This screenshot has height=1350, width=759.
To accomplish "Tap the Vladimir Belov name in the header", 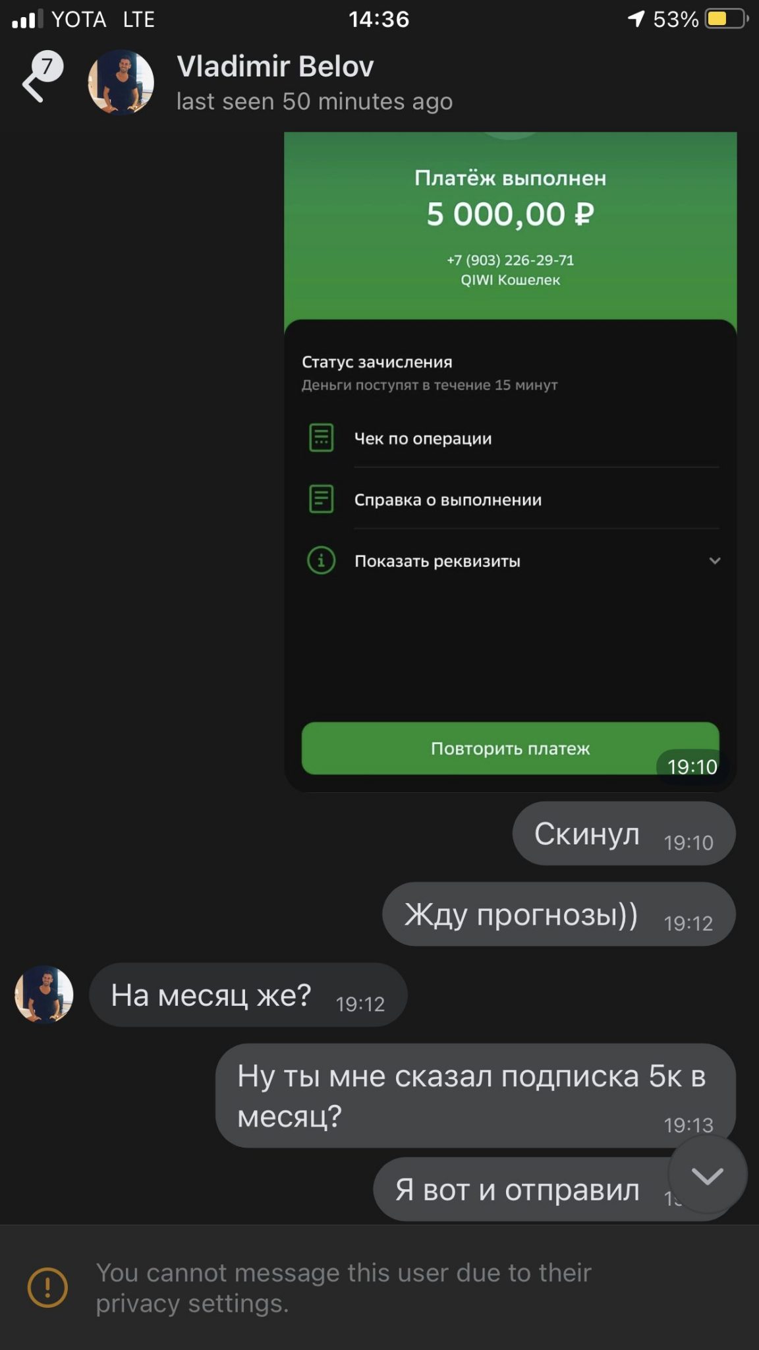I will click(275, 67).
